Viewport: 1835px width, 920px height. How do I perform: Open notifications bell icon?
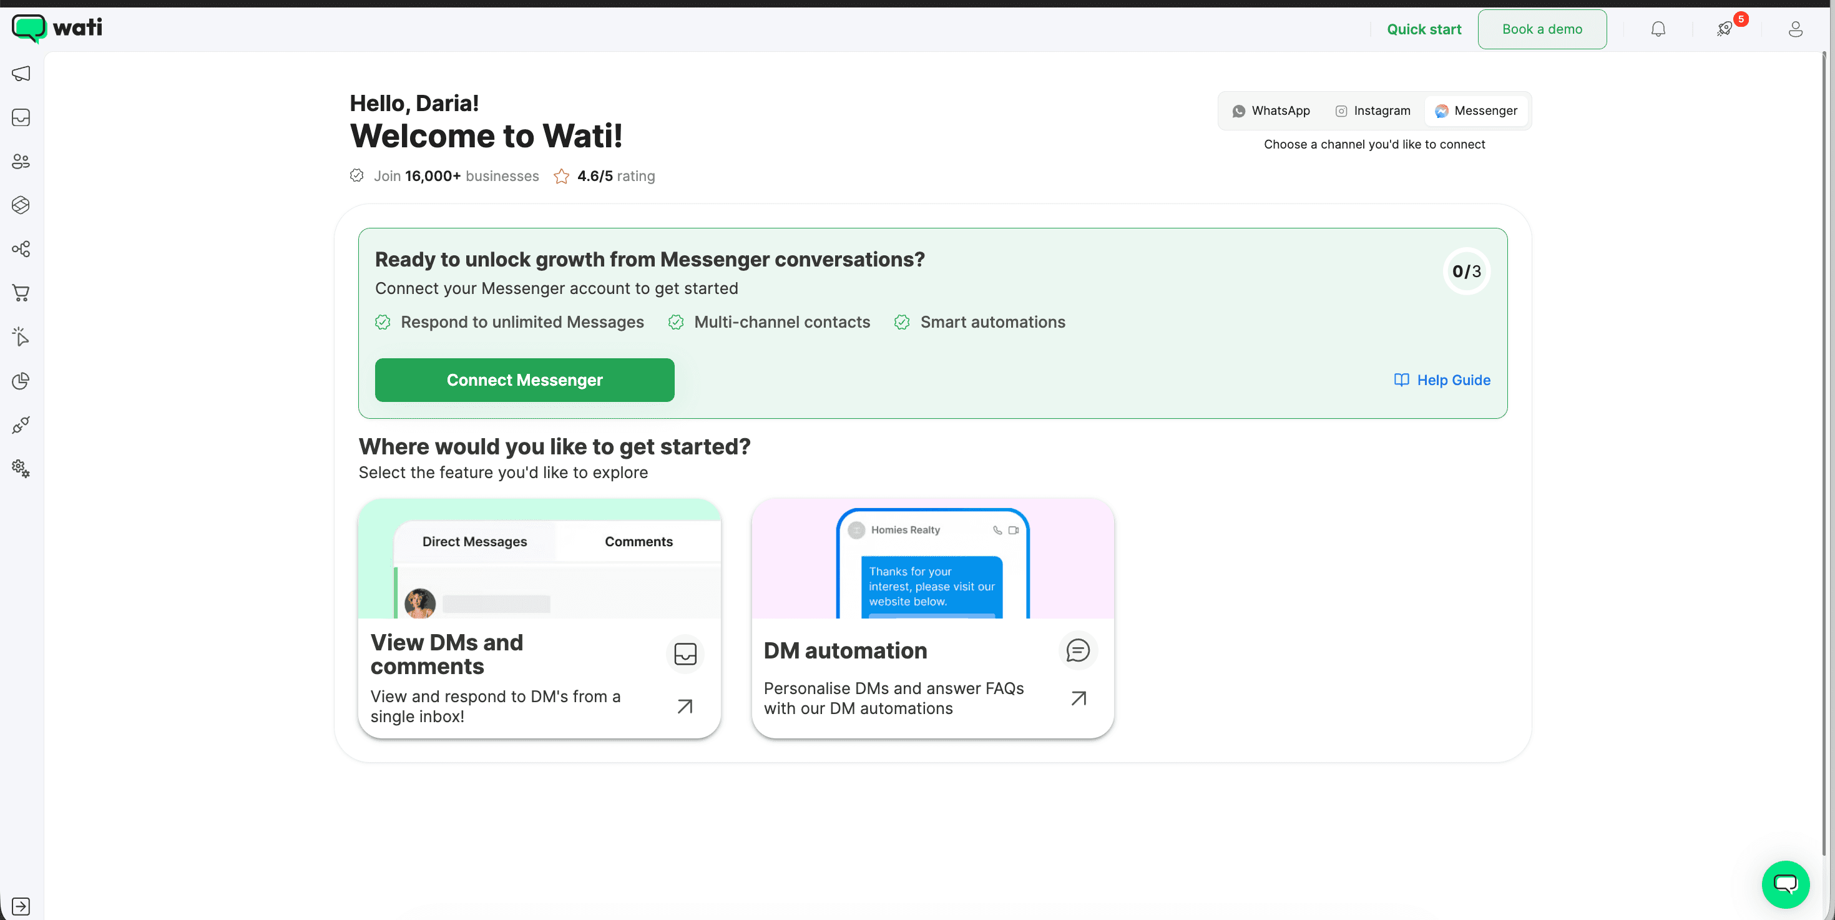[1658, 29]
